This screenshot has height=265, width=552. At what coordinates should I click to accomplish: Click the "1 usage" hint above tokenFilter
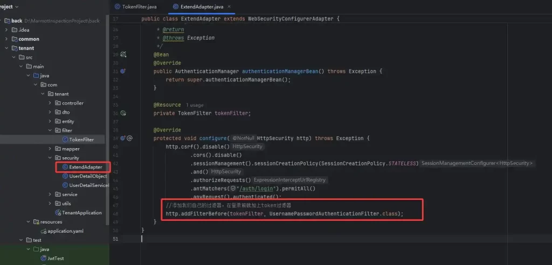pyautogui.click(x=195, y=104)
